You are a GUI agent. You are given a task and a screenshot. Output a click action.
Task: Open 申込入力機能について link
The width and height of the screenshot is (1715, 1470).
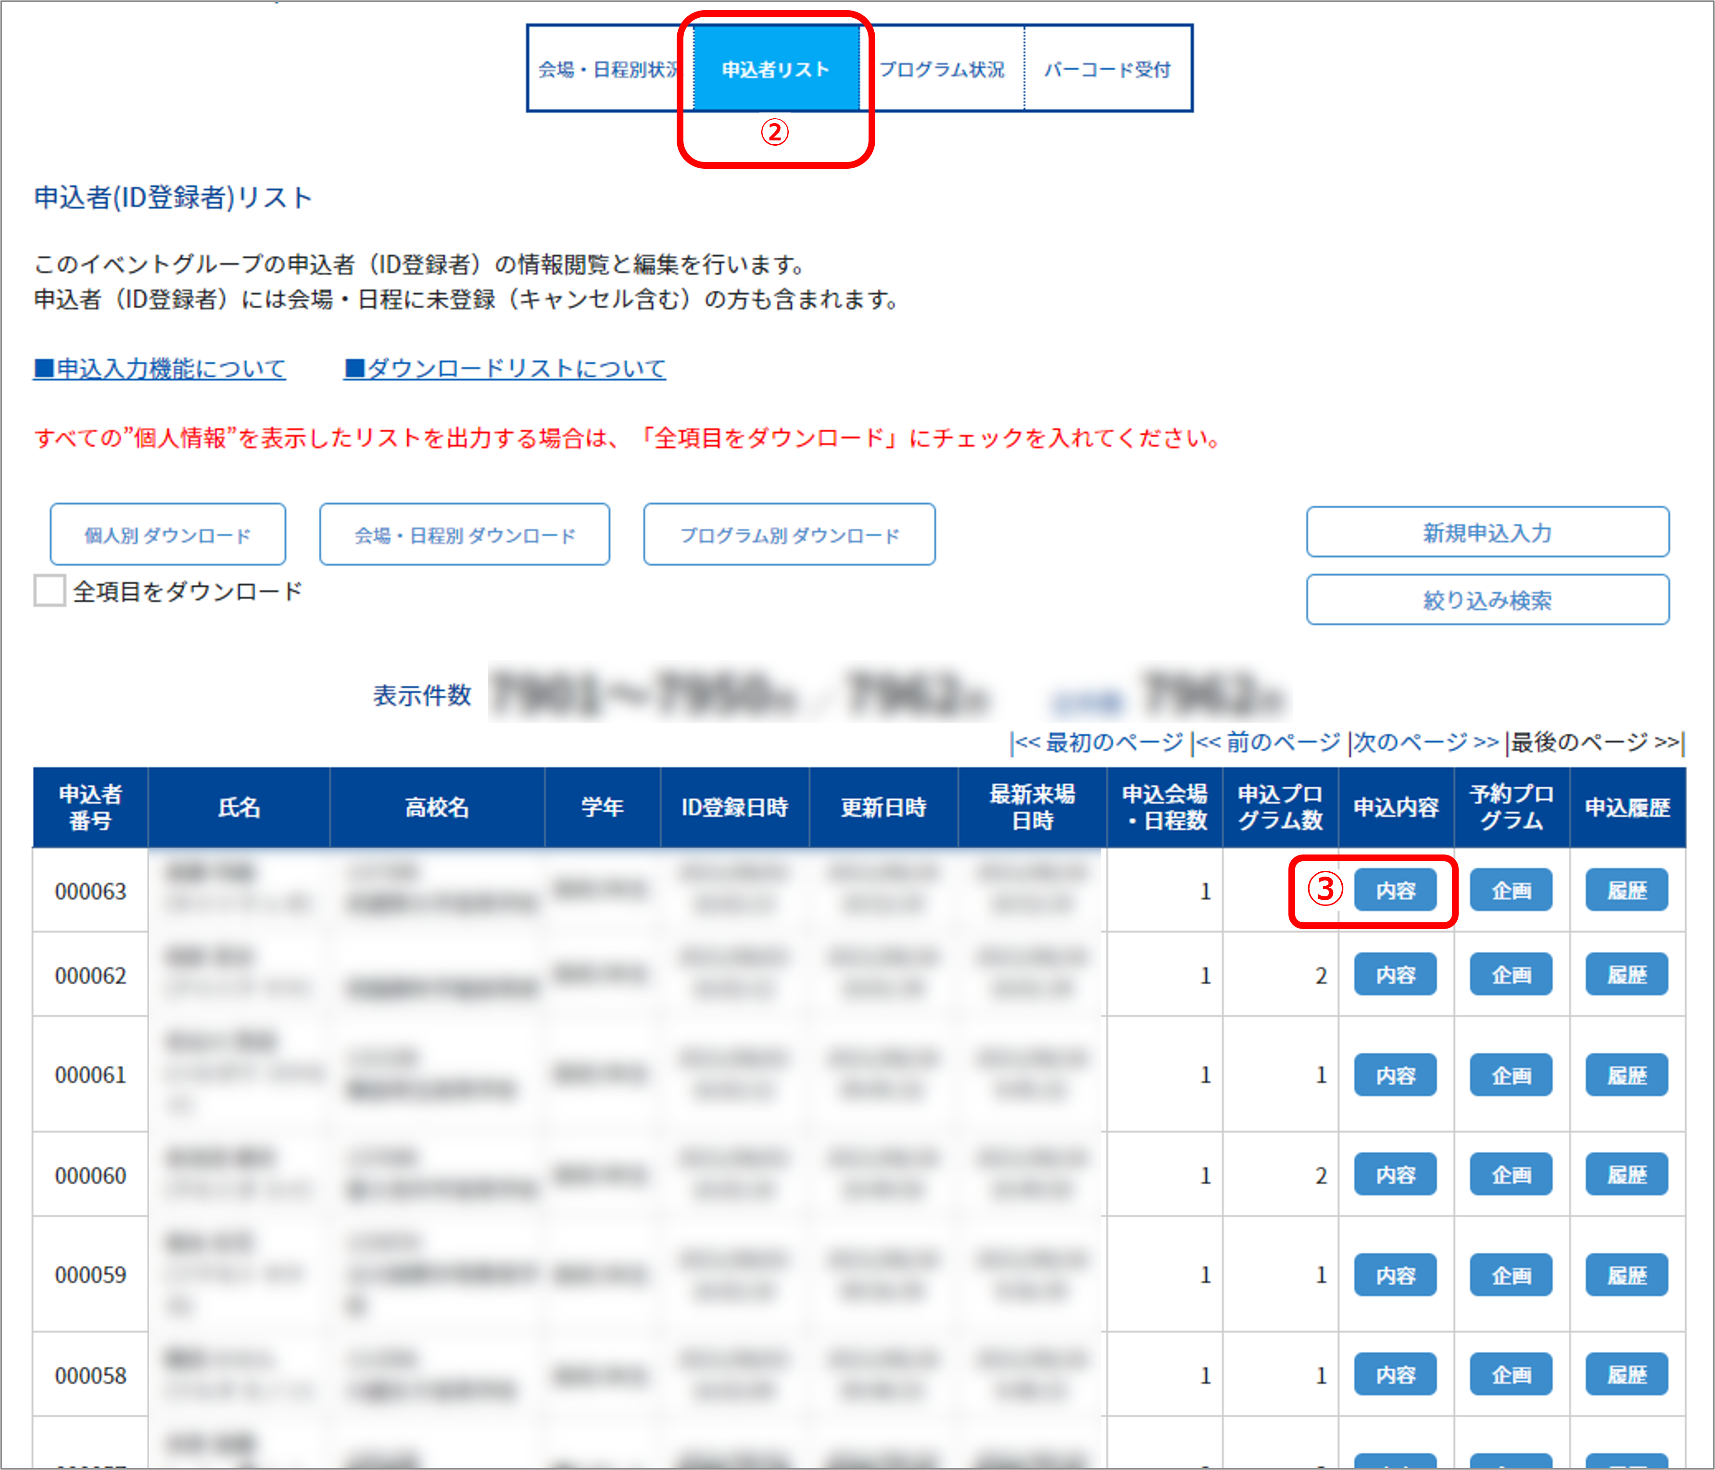(160, 368)
